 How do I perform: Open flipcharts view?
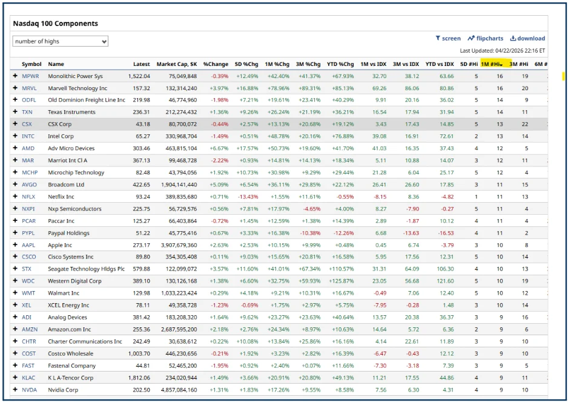486,38
